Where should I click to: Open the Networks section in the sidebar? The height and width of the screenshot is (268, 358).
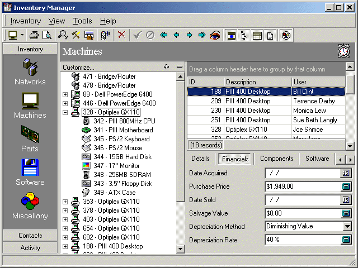click(x=30, y=71)
